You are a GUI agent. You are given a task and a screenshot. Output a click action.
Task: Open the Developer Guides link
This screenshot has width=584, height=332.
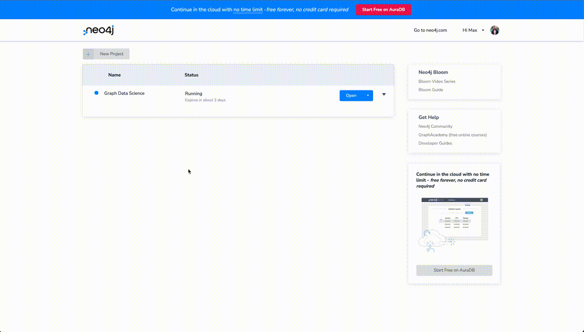click(x=435, y=143)
